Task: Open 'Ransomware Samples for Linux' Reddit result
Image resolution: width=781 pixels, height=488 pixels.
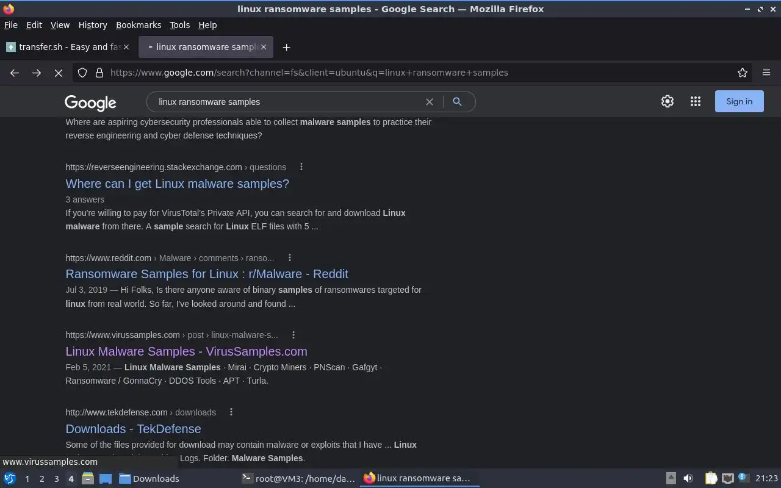Action: click(x=207, y=274)
